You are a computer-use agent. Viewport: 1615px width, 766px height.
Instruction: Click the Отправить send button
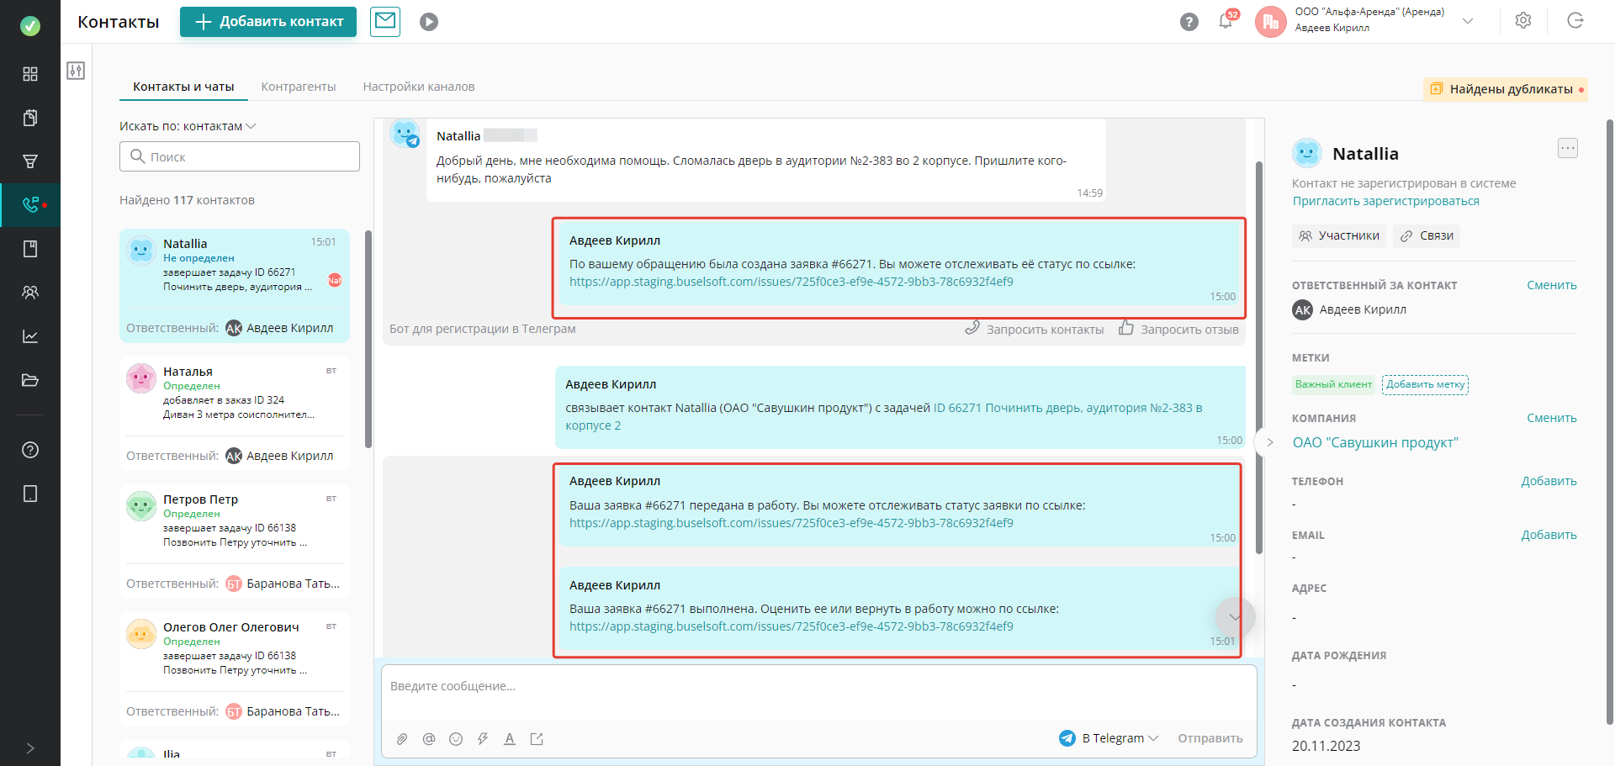1210,738
